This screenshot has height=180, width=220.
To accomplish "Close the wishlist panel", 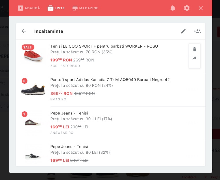I will click(201, 8).
